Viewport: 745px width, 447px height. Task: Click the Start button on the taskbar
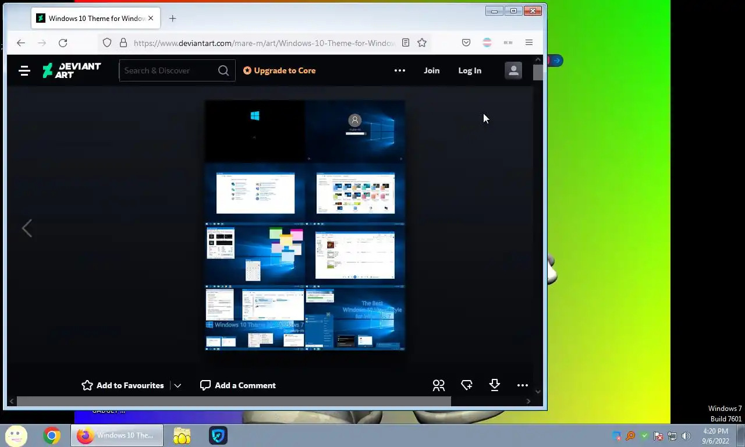16,435
